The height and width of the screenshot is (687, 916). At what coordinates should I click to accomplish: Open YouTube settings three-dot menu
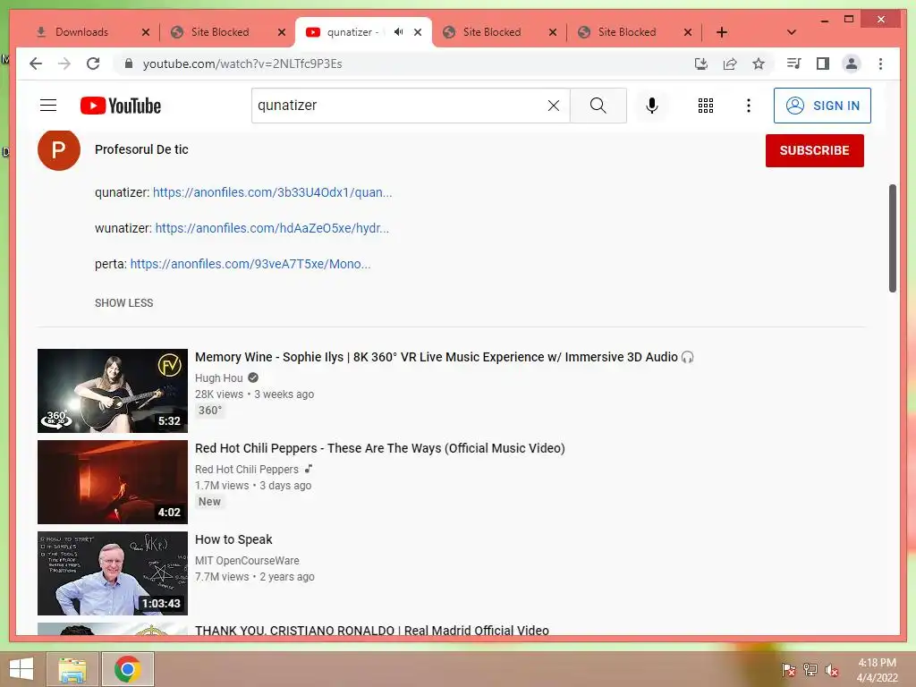pos(749,106)
